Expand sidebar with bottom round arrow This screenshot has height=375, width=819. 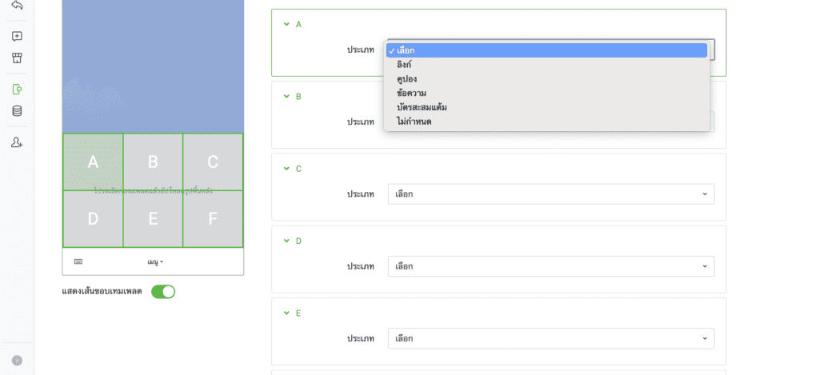[18, 361]
